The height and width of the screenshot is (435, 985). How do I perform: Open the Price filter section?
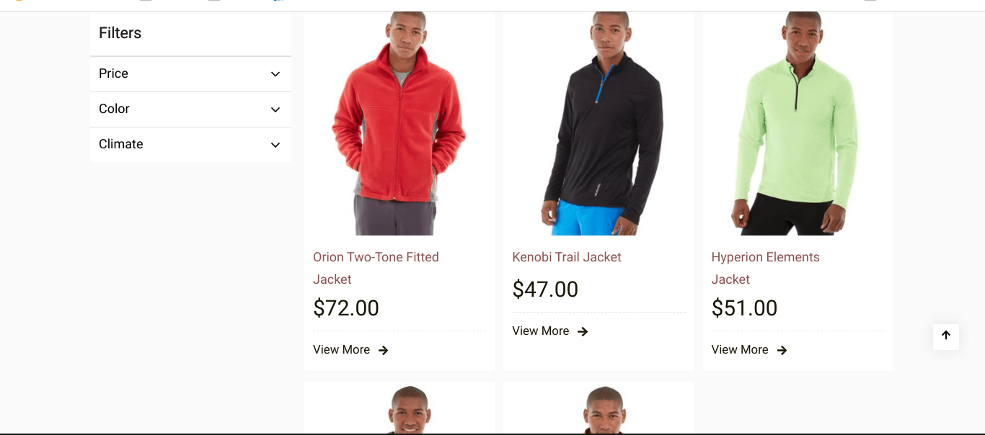tap(190, 74)
